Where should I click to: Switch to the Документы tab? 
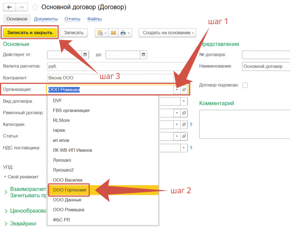coord(46,19)
